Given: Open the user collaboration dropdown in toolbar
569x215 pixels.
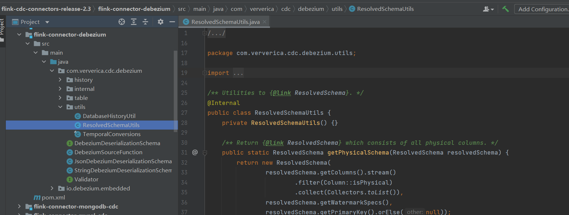Looking at the screenshot, I should pyautogui.click(x=488, y=8).
